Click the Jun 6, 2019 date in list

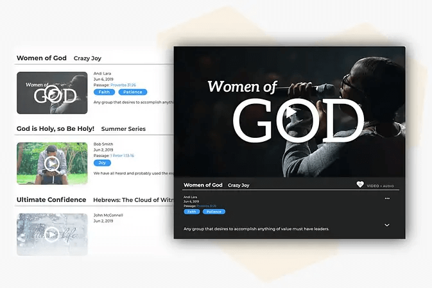103,80
